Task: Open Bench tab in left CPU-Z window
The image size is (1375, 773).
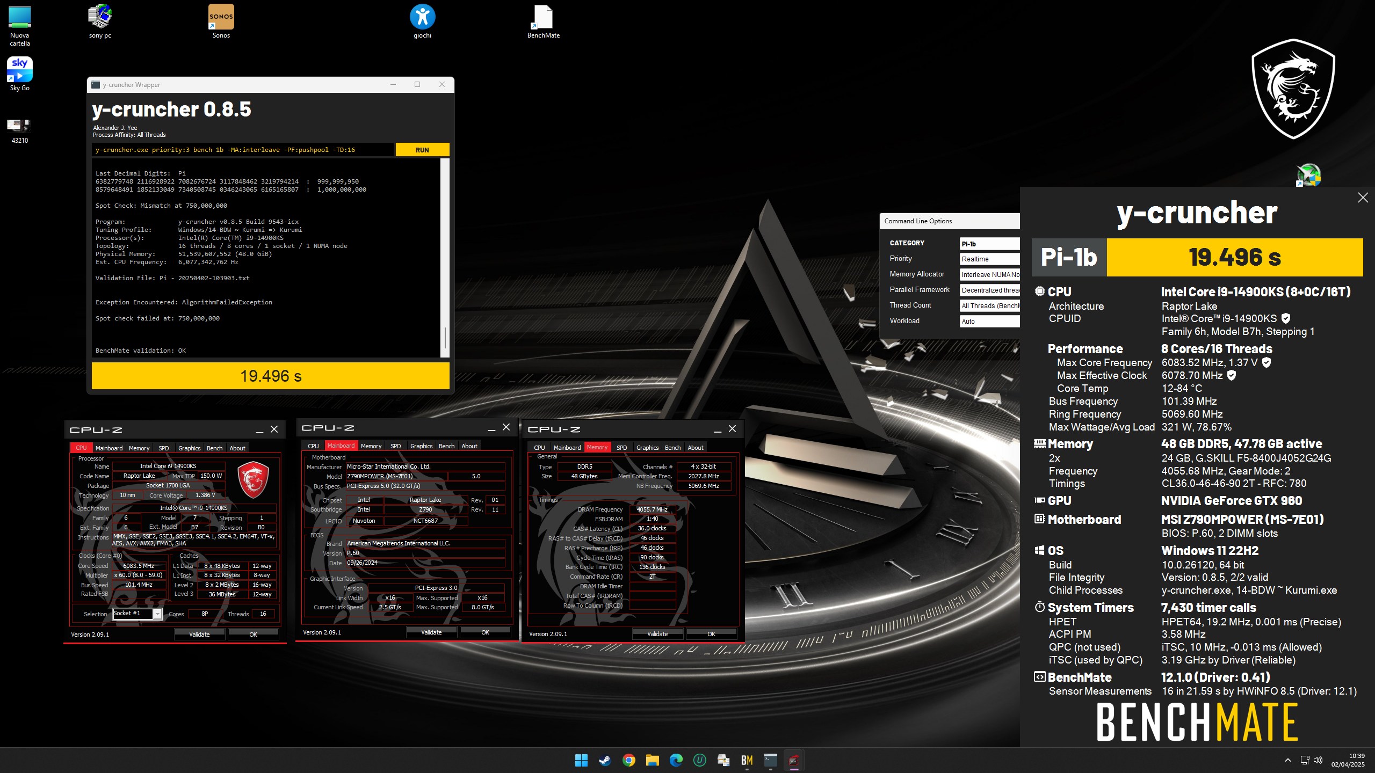Action: coord(214,448)
